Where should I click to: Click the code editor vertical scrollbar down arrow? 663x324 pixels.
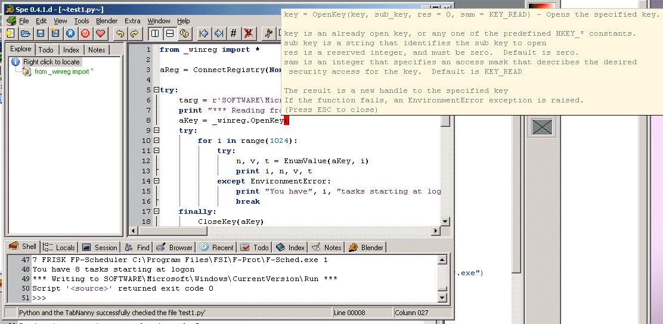[x=445, y=222]
